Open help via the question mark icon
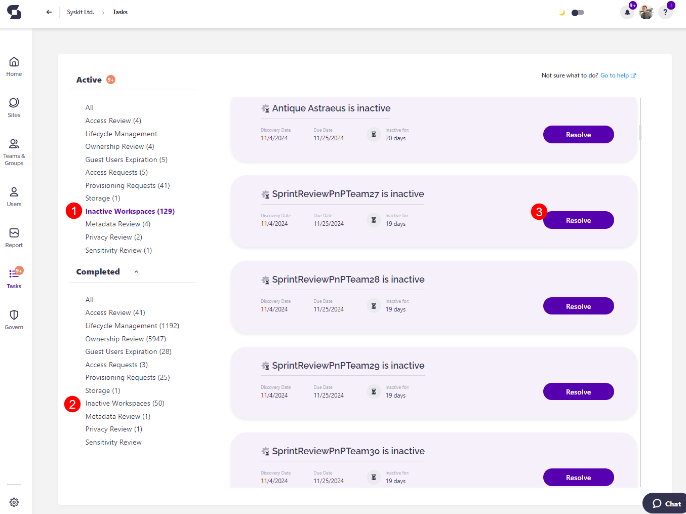Screen dimensions: 686x514 (665, 12)
